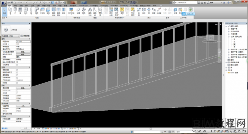Collapse the 范围 properties section
248x134 pixels.
29,67
